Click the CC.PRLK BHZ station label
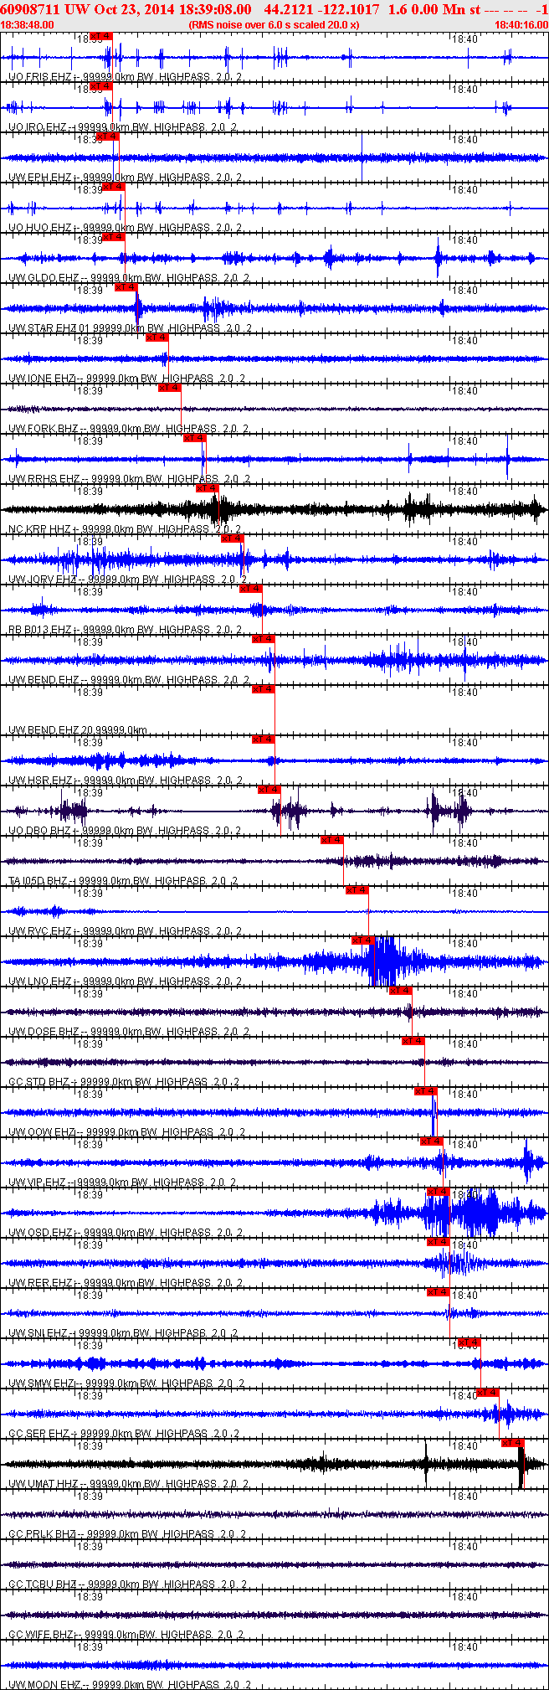This screenshot has width=549, height=1690. pos(43,1534)
